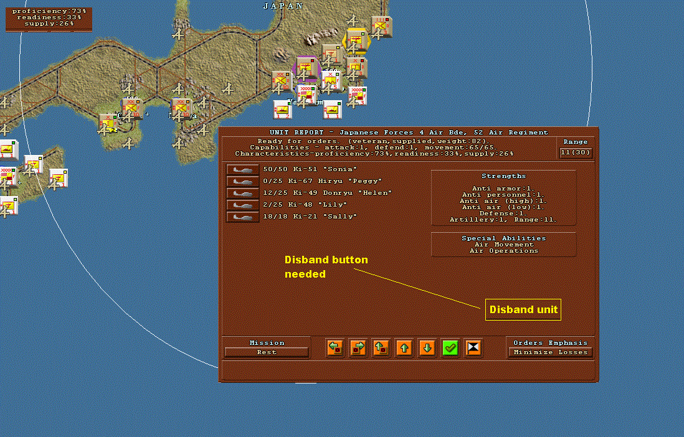Go to next unit with right-arrow icon
The width and height of the screenshot is (684, 437).
tap(358, 347)
